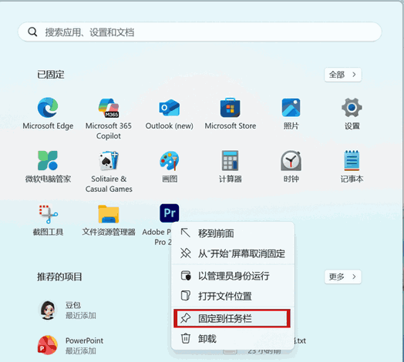
Task: Launch Microsoft 365 Copilot
Action: tap(109, 119)
